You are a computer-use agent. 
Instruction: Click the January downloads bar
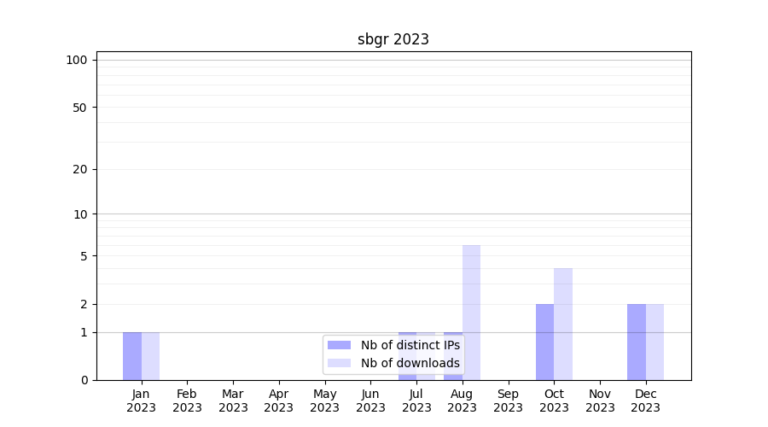(x=150, y=356)
